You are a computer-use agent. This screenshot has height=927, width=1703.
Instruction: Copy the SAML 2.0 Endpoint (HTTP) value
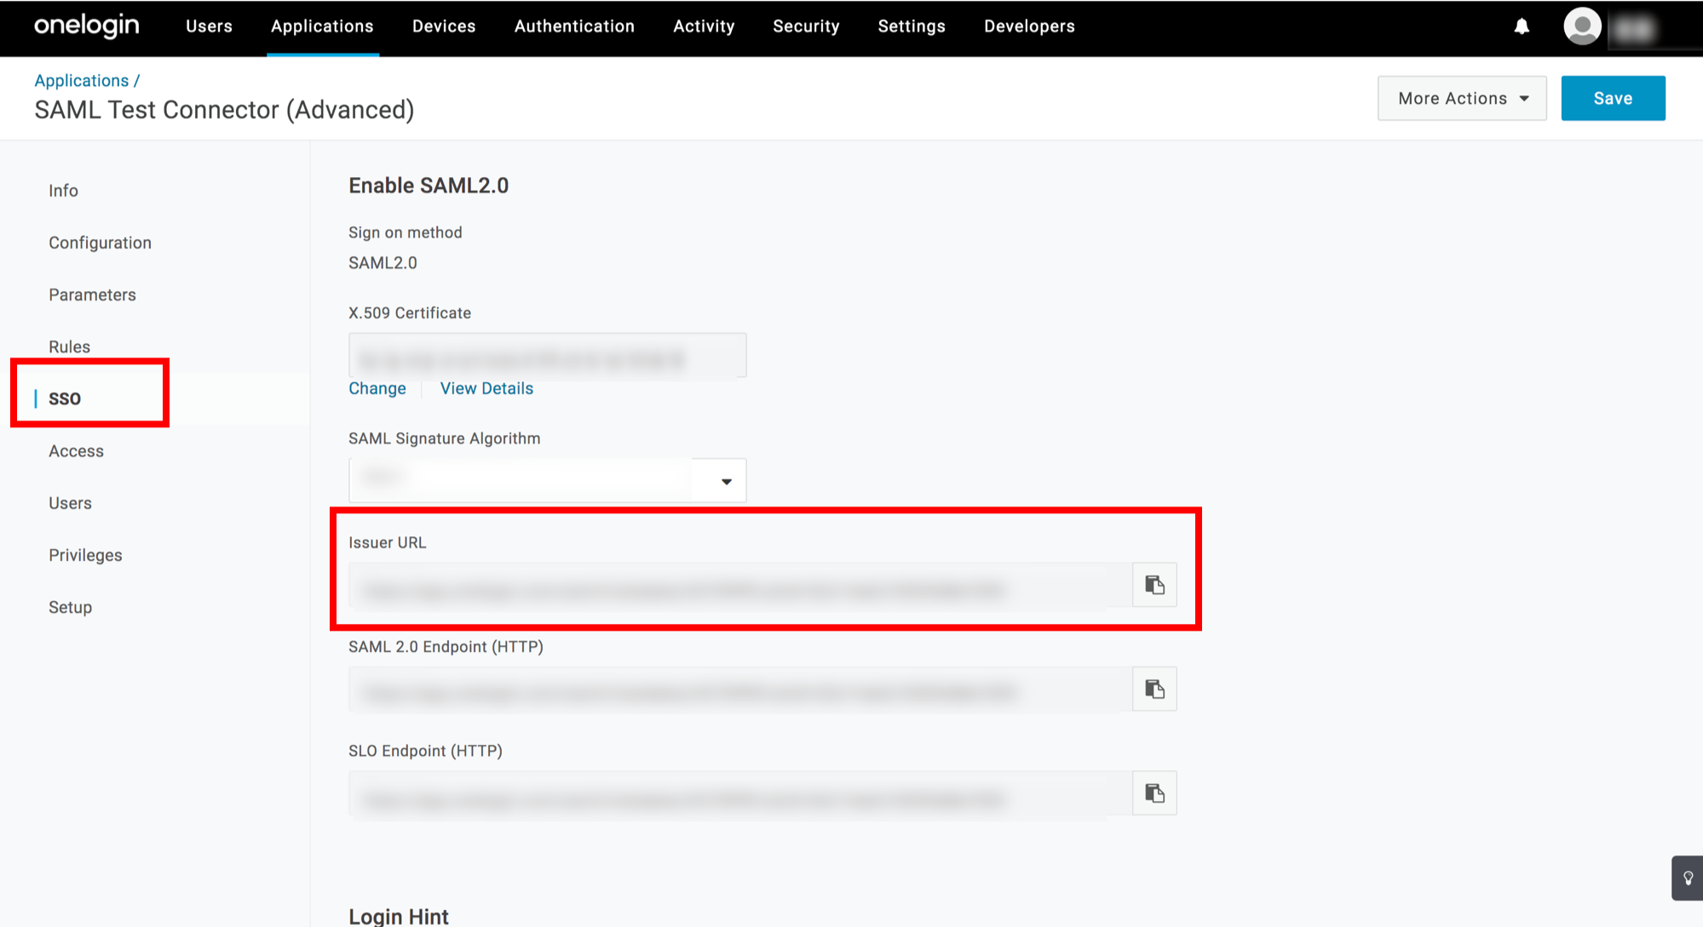pyautogui.click(x=1154, y=689)
